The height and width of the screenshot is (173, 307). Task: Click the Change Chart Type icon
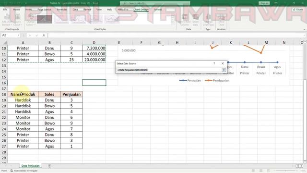[x=208, y=19]
